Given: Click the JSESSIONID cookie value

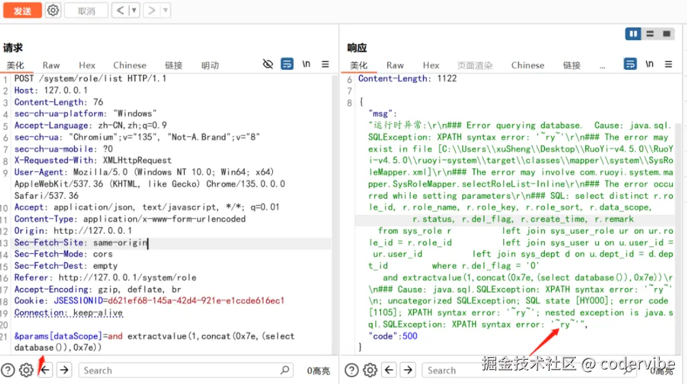Looking at the screenshot, I should tap(196, 301).
